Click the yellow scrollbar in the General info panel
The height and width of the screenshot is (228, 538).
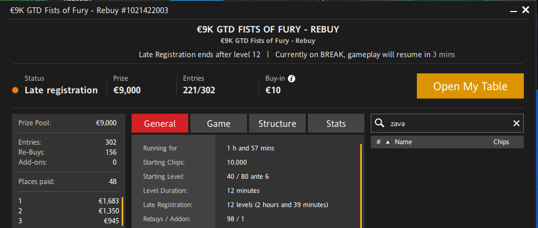click(x=361, y=186)
